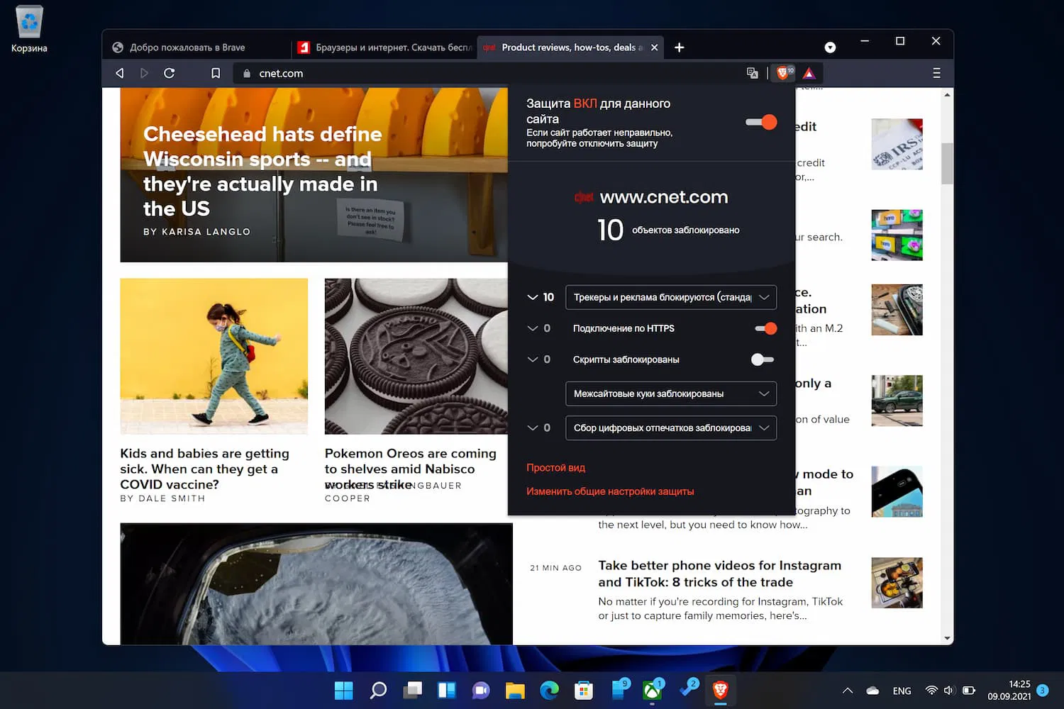This screenshot has width=1064, height=709.
Task: Open the taskbar clock showing 14:25
Action: 1009,690
